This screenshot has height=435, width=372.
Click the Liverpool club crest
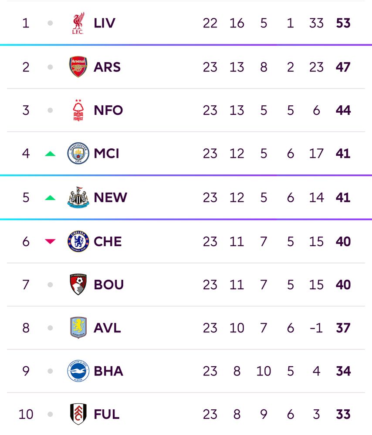coord(78,23)
